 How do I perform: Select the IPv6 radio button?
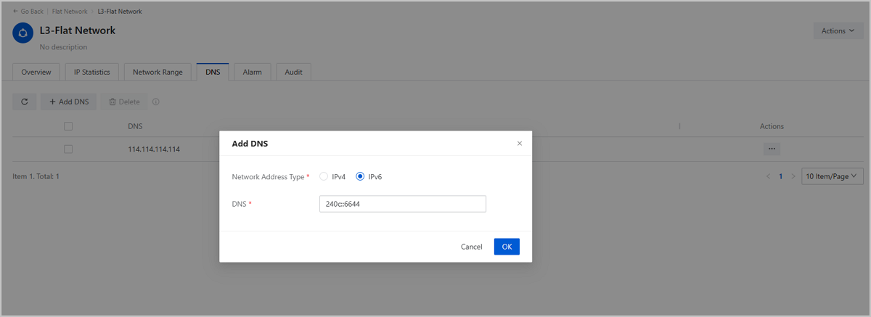point(360,177)
